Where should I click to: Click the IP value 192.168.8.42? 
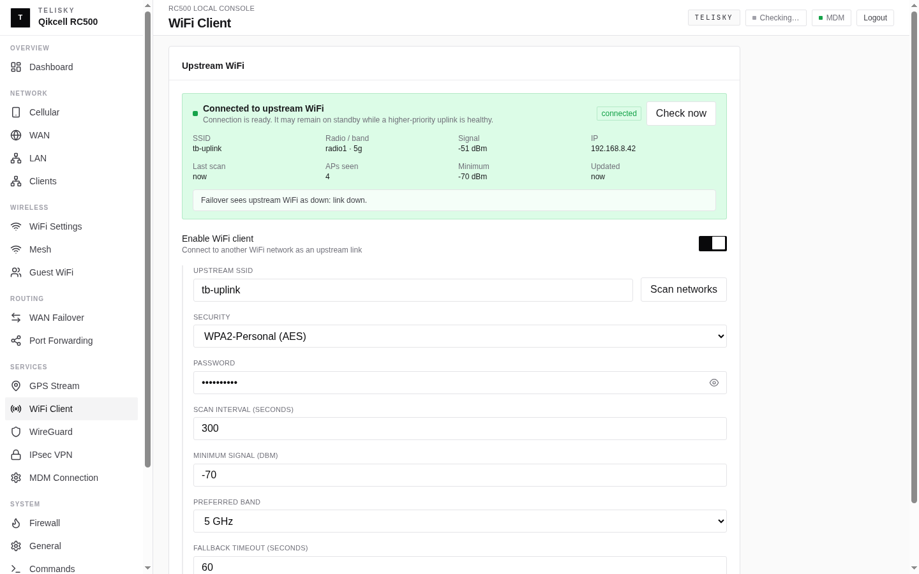613,149
